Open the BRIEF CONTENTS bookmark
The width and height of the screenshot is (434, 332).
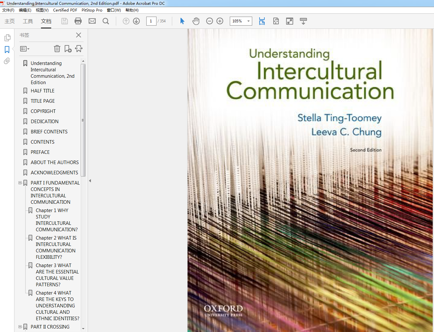(x=49, y=132)
